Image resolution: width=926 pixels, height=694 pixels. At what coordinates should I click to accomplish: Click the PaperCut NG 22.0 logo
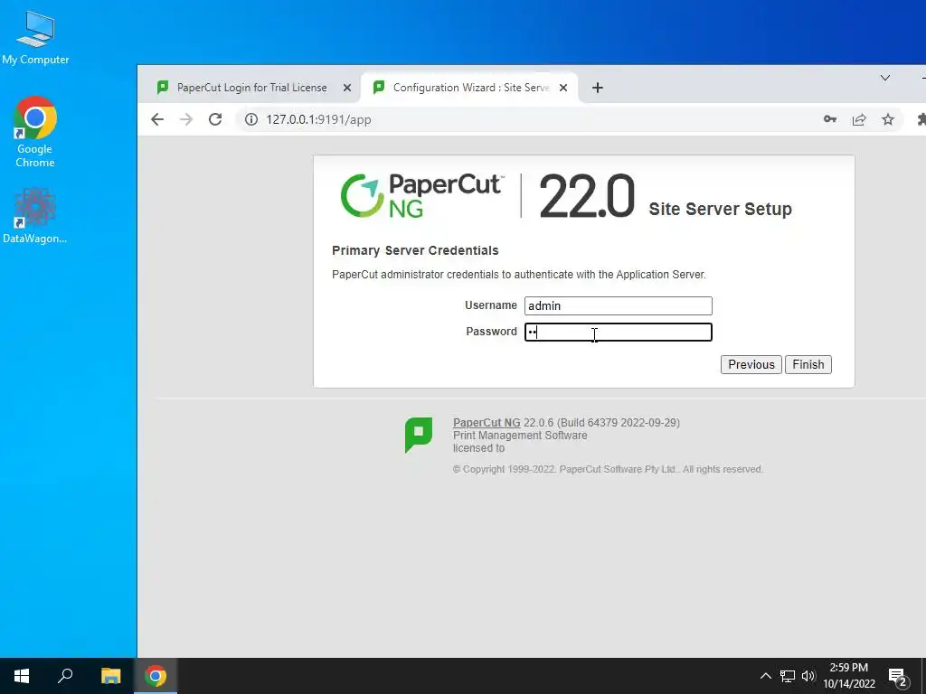pyautogui.click(x=487, y=196)
